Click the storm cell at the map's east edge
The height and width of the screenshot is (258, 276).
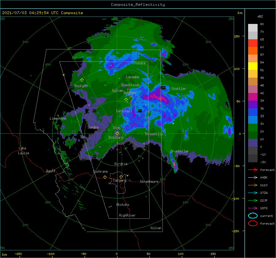pyautogui.click(x=229, y=131)
